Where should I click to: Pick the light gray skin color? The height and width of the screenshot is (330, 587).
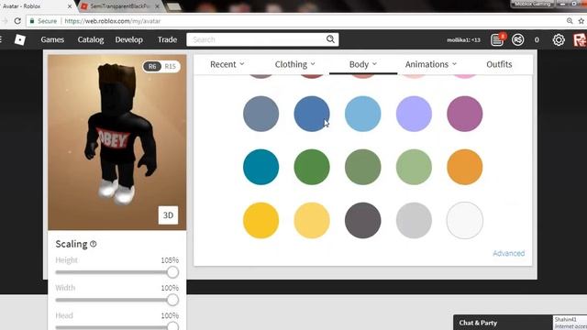point(414,220)
